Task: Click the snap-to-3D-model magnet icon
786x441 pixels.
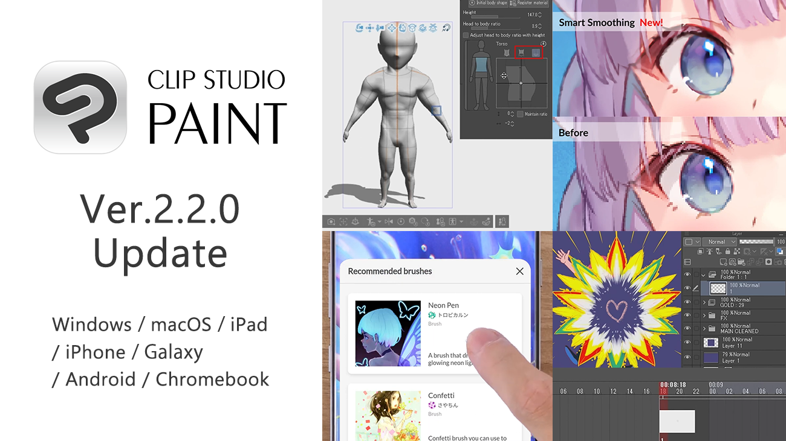Action: click(x=447, y=28)
